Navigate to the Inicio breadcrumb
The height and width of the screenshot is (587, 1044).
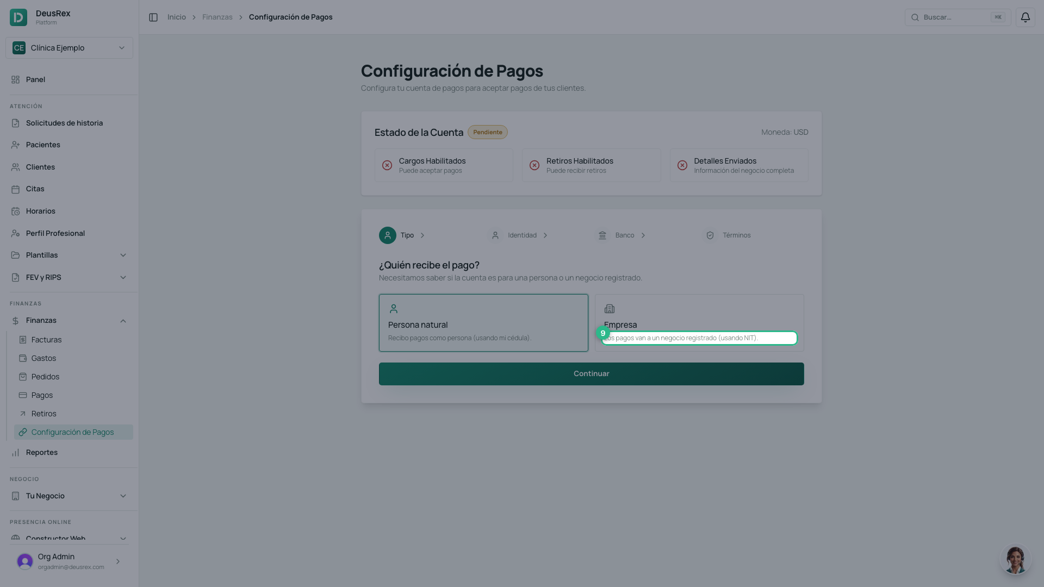[177, 17]
